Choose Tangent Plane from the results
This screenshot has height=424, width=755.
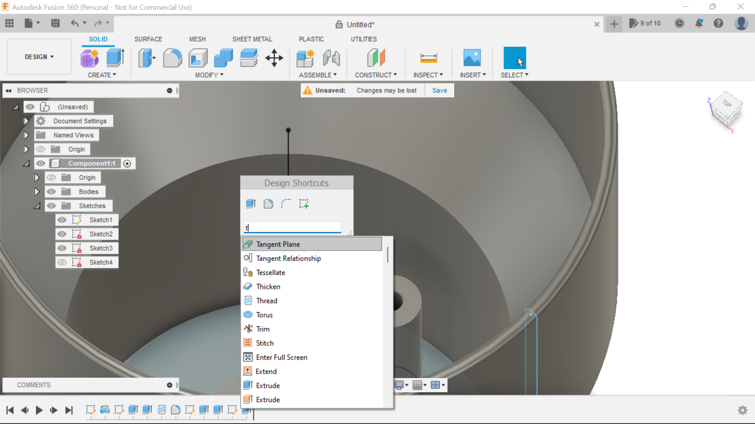coord(312,244)
